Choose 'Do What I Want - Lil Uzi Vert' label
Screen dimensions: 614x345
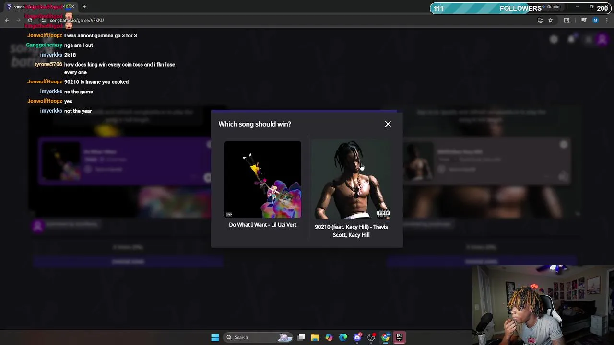pos(263,225)
